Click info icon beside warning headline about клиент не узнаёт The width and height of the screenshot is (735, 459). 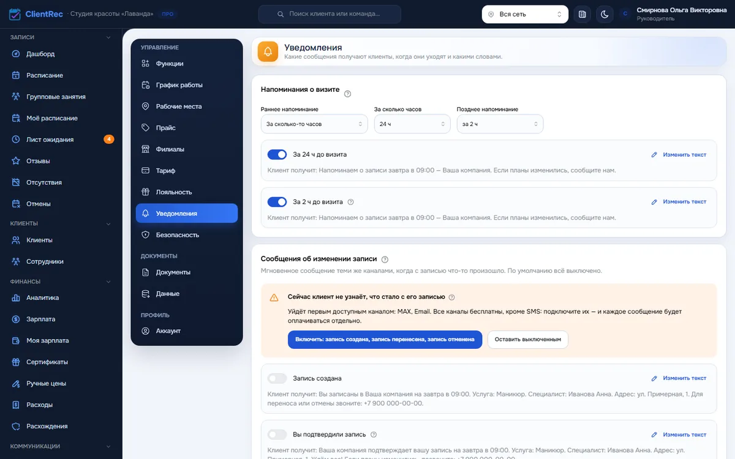pos(451,297)
